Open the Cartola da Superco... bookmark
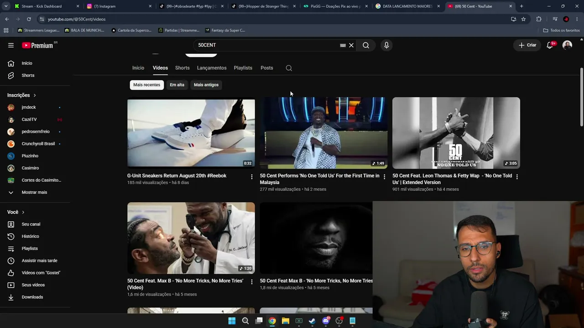584x328 pixels. point(131,31)
